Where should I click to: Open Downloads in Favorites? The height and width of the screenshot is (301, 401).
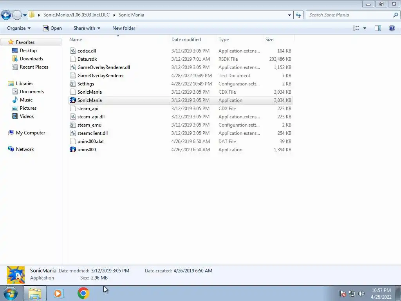point(31,59)
